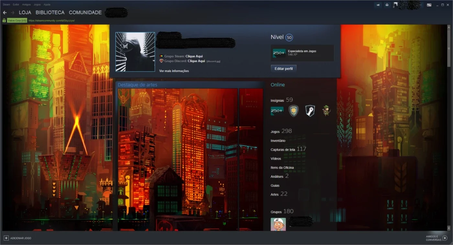The image size is (453, 245).
Task: Go to the BIBLIOTECA tab
Action: (x=50, y=13)
